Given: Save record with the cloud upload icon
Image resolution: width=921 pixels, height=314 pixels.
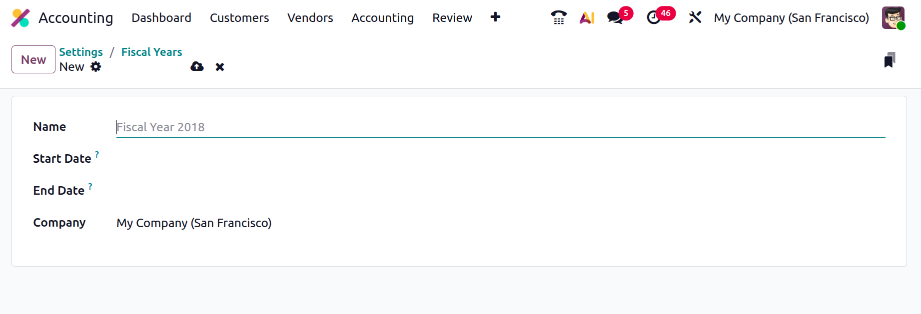Looking at the screenshot, I should (x=197, y=67).
